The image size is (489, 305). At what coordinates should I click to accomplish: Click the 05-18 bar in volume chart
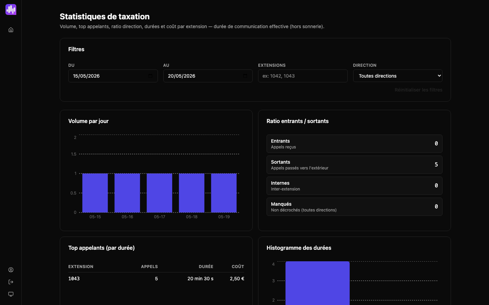point(192,193)
